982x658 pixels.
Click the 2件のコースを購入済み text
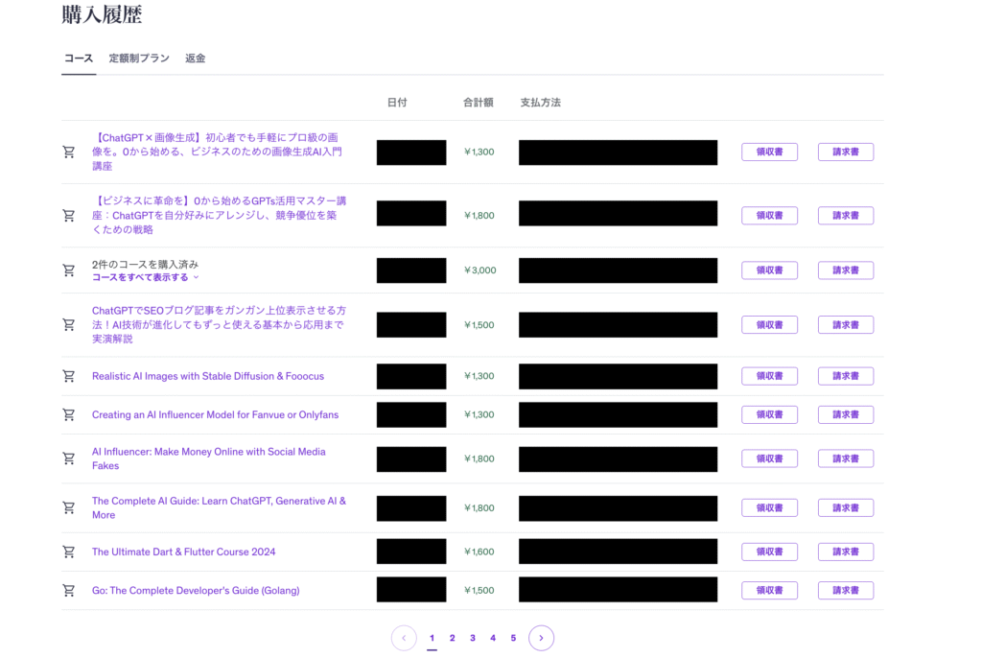(x=146, y=265)
